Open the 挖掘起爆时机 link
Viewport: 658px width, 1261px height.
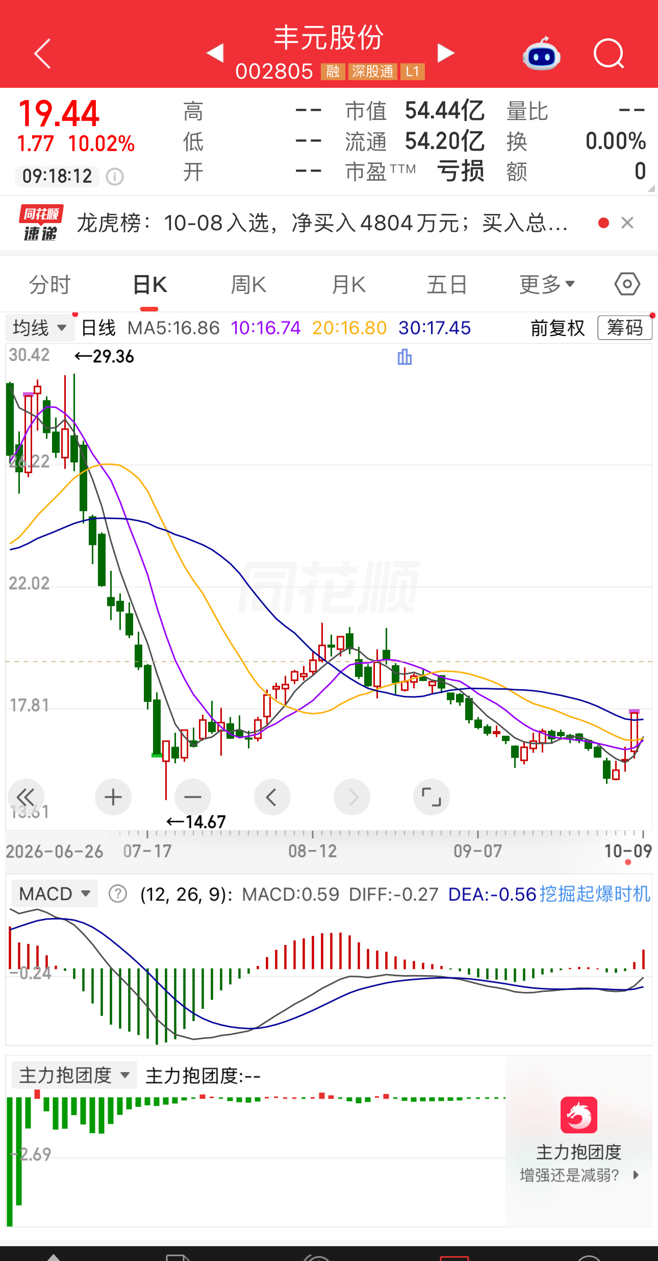click(595, 894)
